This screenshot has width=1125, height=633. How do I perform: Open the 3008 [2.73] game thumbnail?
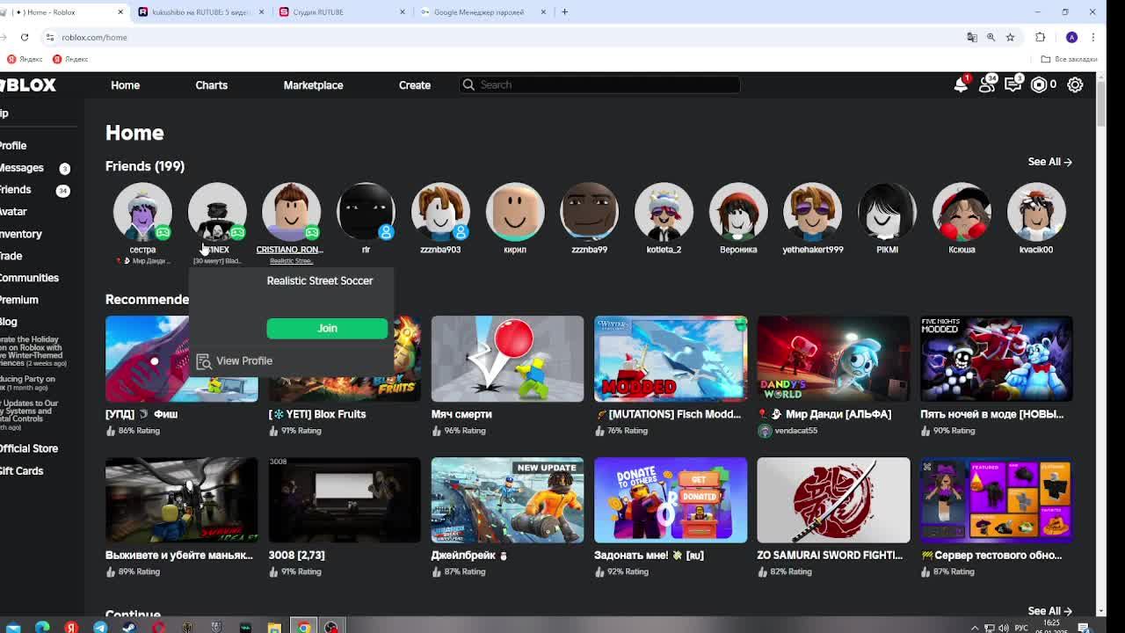pyautogui.click(x=345, y=500)
